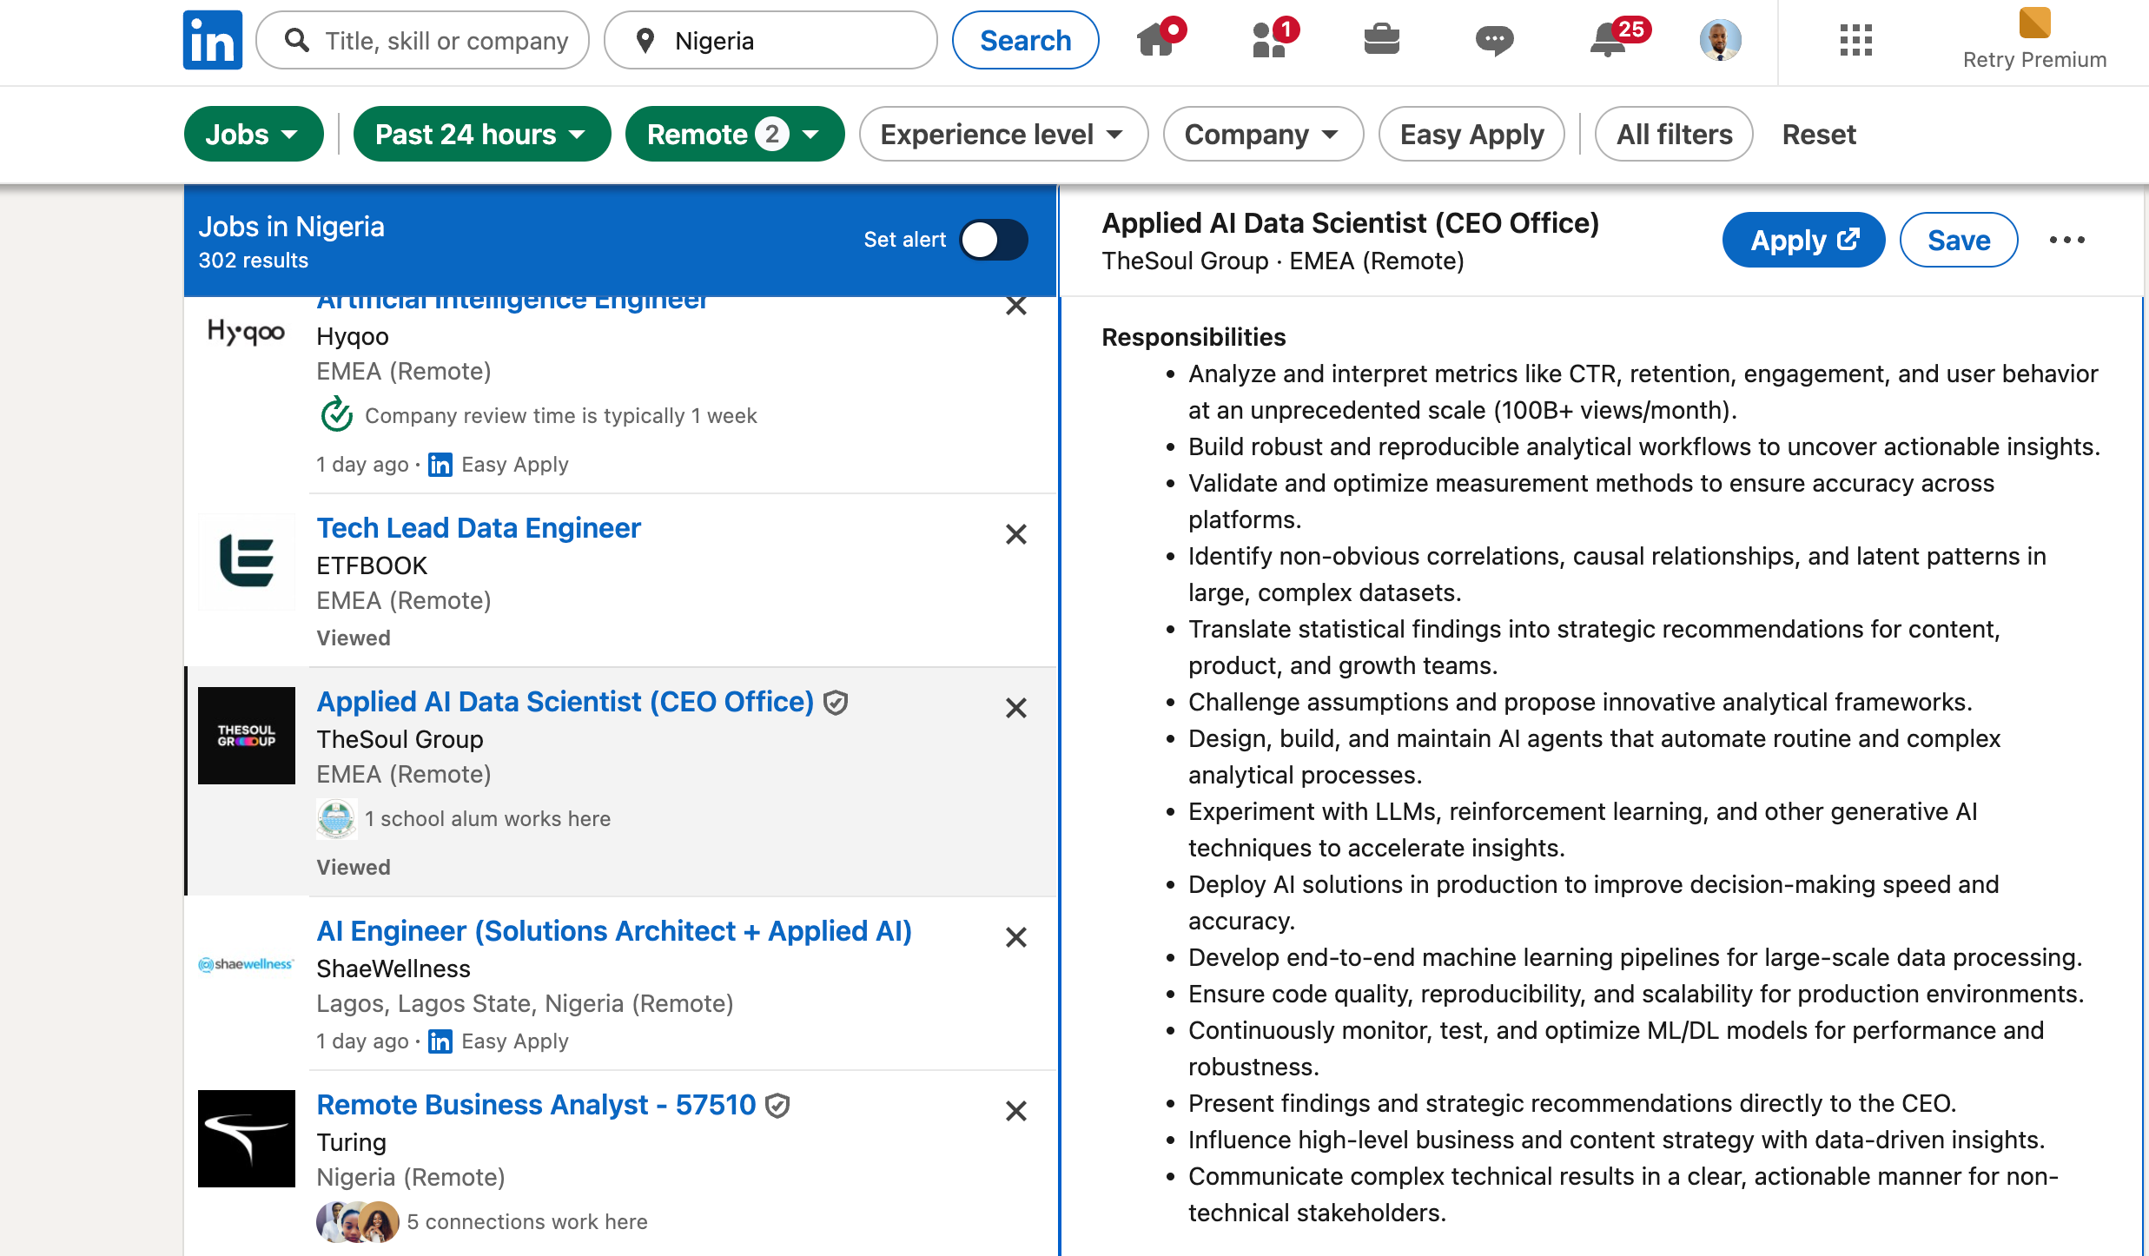The width and height of the screenshot is (2149, 1256).
Task: Click the blue Apply button
Action: tap(1803, 240)
